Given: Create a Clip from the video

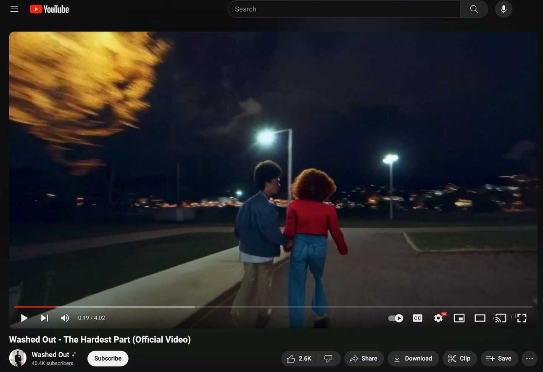Looking at the screenshot, I should (459, 359).
